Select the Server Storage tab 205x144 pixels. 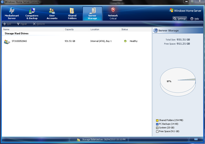coord(92,14)
